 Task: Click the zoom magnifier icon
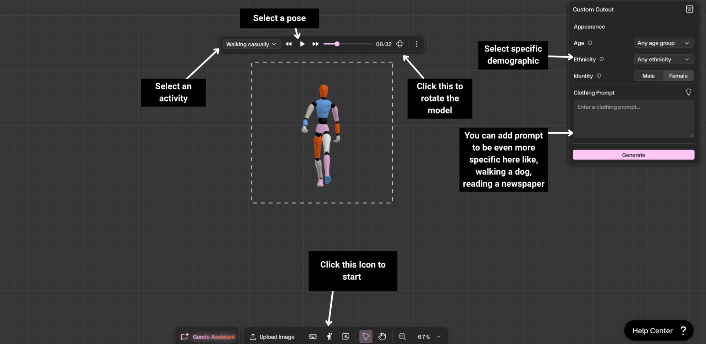tap(402, 336)
